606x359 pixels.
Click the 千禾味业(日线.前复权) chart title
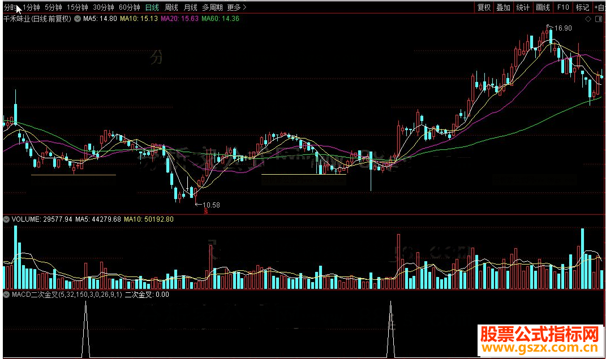coord(37,19)
